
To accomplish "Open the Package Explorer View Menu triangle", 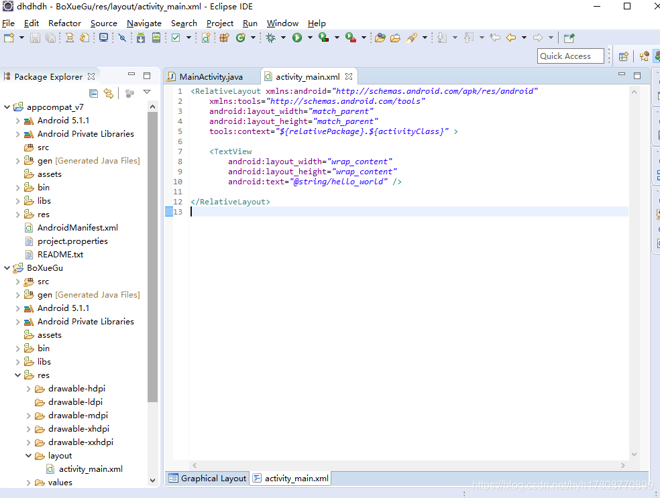I will click(147, 92).
